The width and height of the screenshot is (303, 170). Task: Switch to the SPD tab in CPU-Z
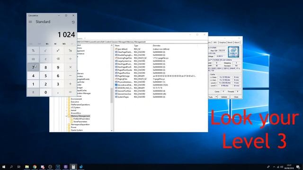coord(215,42)
